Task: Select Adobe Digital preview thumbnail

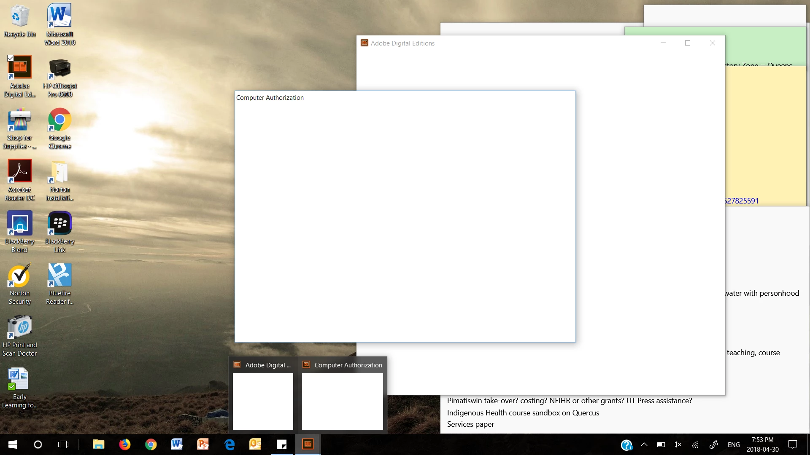Action: (263, 401)
